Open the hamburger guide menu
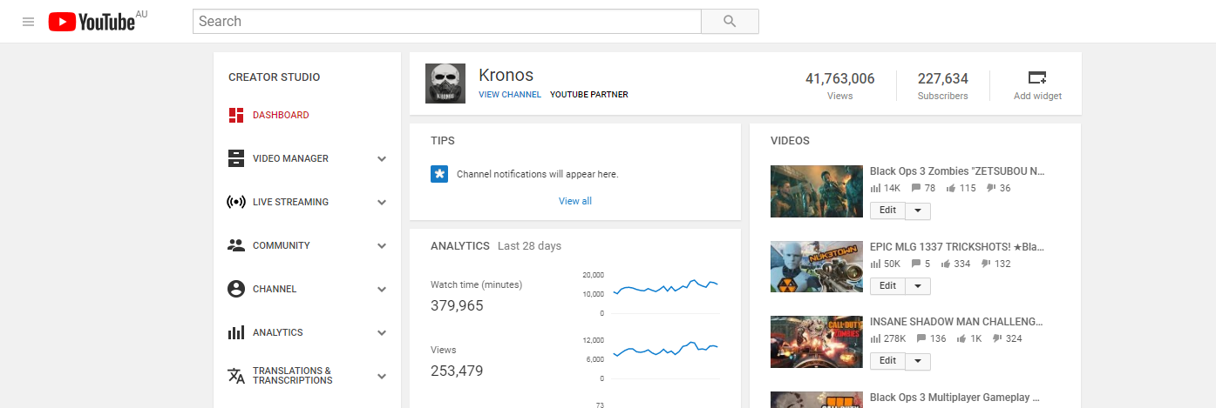Image resolution: width=1216 pixels, height=408 pixels. click(29, 22)
